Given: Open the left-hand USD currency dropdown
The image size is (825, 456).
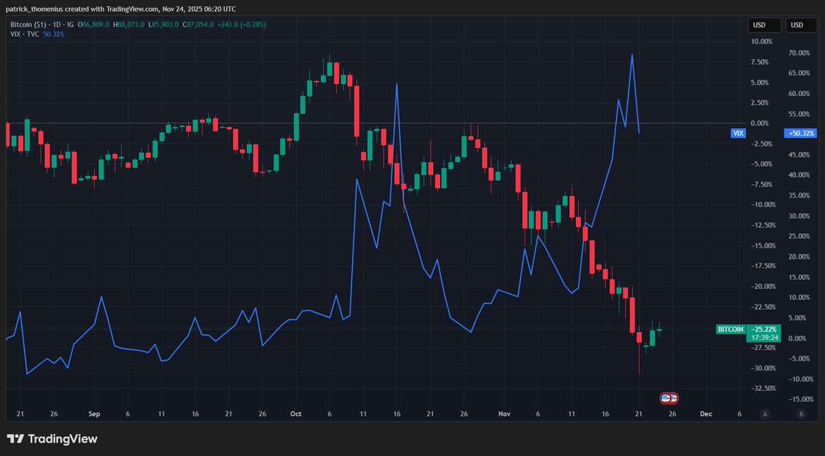Looking at the screenshot, I should [x=764, y=25].
